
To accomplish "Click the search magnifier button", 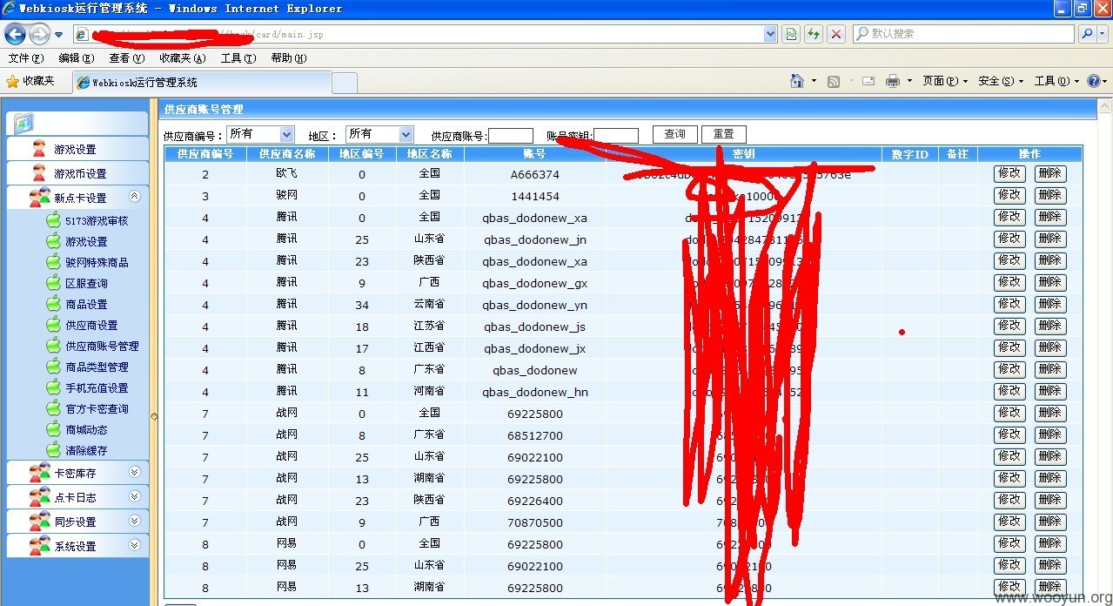I will (1086, 34).
